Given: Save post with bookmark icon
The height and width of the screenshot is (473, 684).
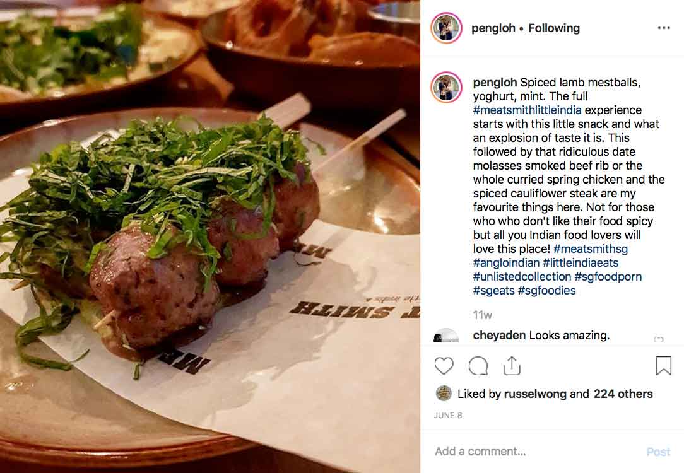Looking at the screenshot, I should point(664,366).
